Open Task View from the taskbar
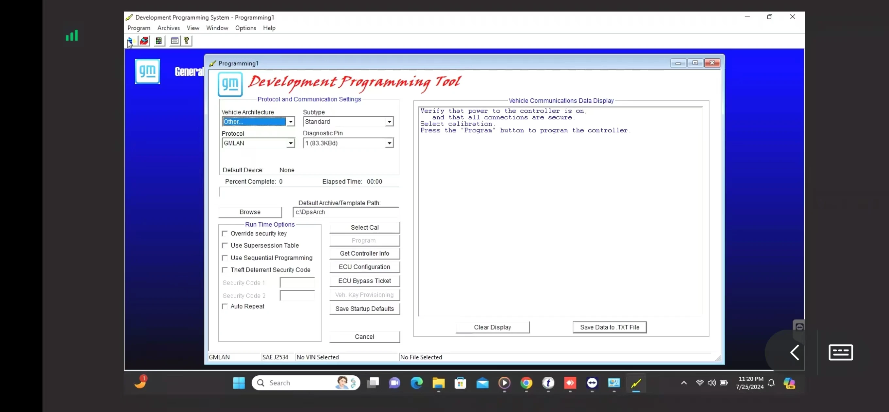 [373, 383]
